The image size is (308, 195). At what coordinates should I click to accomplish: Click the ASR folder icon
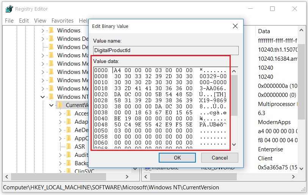point(69,146)
